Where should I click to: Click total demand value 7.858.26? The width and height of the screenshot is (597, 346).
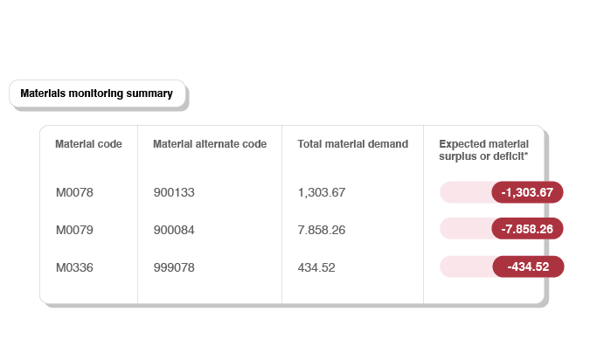(x=322, y=230)
